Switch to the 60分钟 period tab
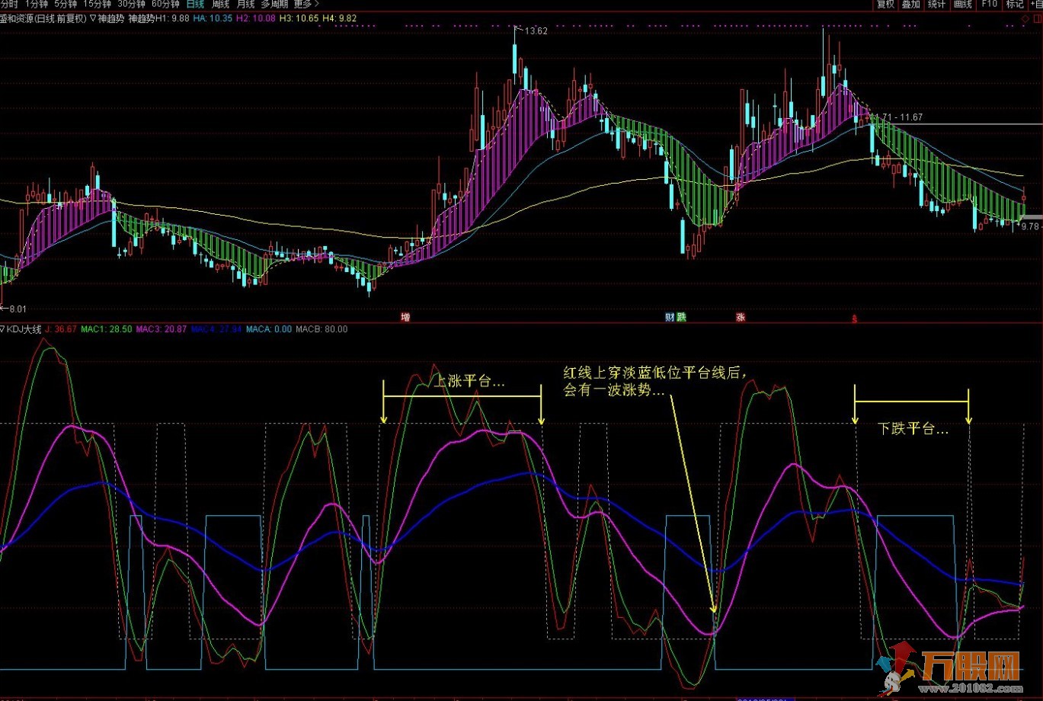 tap(165, 4)
